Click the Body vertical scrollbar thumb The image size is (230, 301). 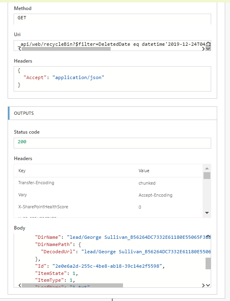tap(208, 263)
